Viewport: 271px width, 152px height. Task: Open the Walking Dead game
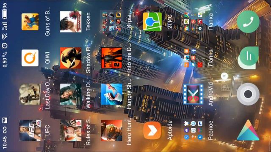(x=71, y=94)
